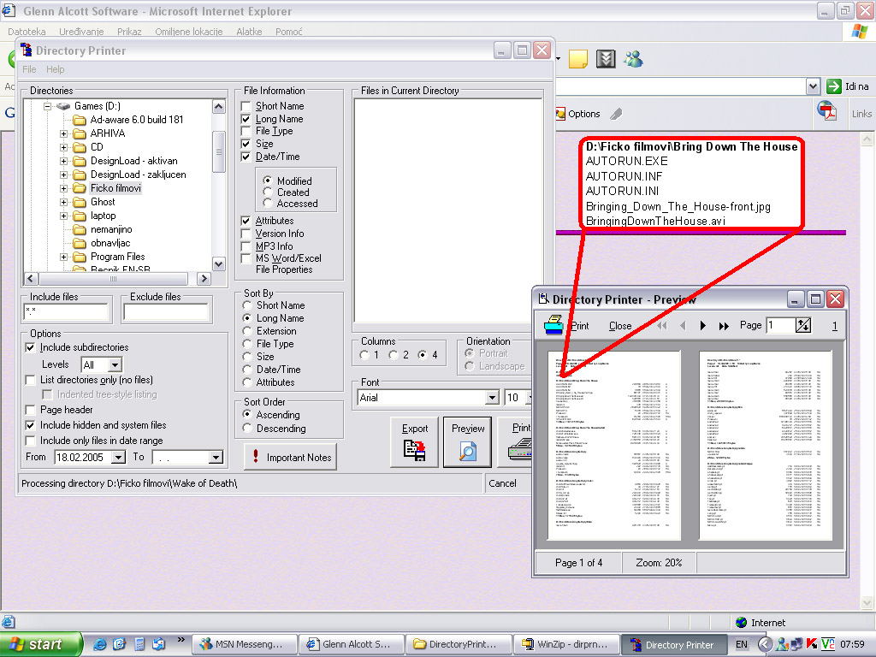Expand the ARHIVA folder node
The height and width of the screenshot is (657, 876).
click(x=63, y=133)
